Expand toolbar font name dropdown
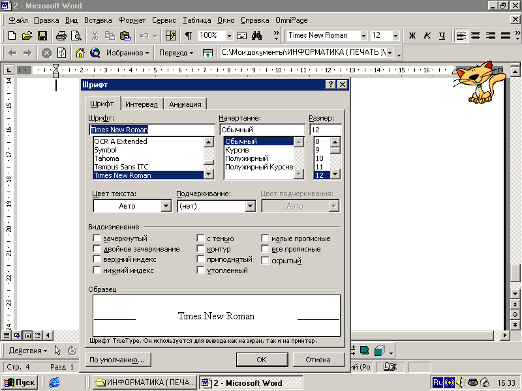This screenshot has height=391, width=522. coord(363,36)
